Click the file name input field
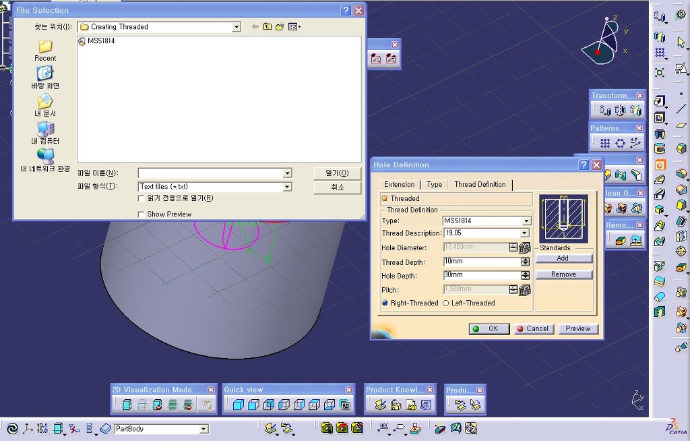 point(210,173)
